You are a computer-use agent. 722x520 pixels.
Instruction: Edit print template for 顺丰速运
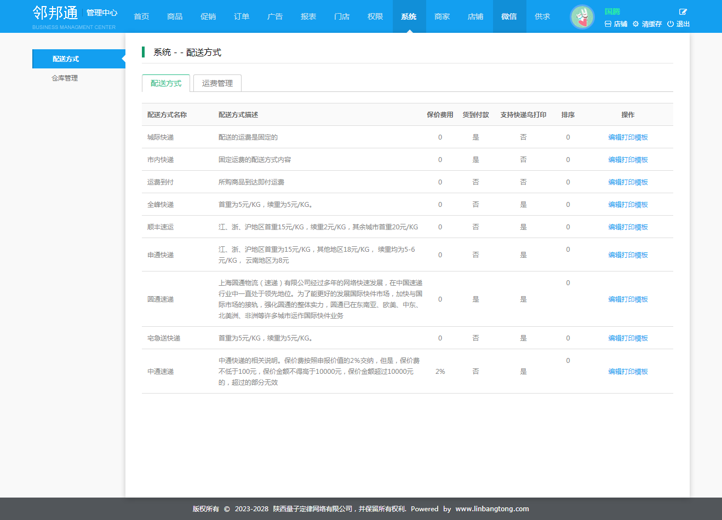628,227
